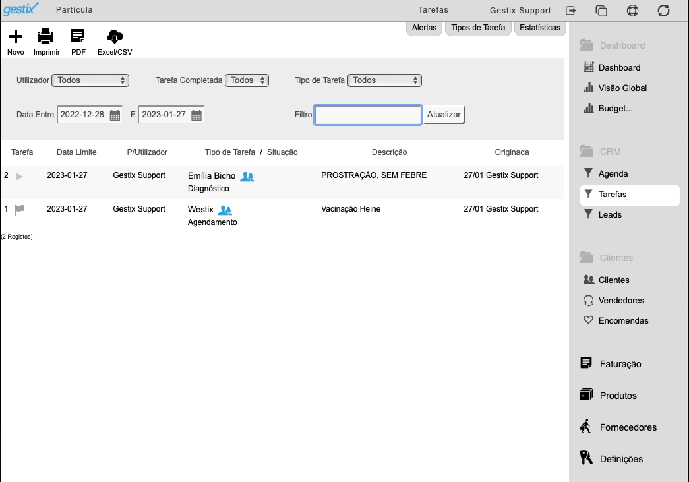Click PROSTRAÇÃO, SEM FEBRE description
689x482 pixels.
[x=374, y=175]
